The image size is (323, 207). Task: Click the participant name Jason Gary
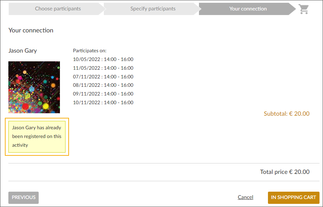pyautogui.click(x=22, y=51)
